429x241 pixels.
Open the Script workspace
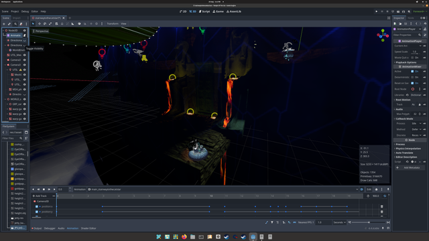click(x=204, y=11)
